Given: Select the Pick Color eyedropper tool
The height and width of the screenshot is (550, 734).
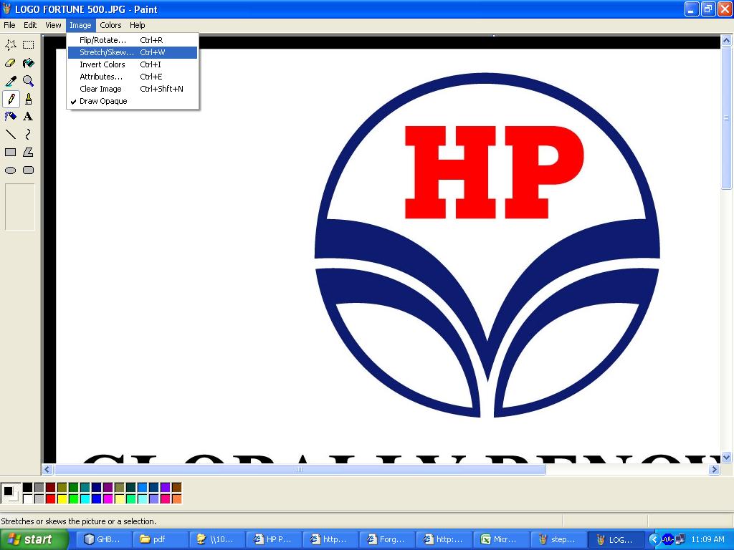Looking at the screenshot, I should [10, 81].
